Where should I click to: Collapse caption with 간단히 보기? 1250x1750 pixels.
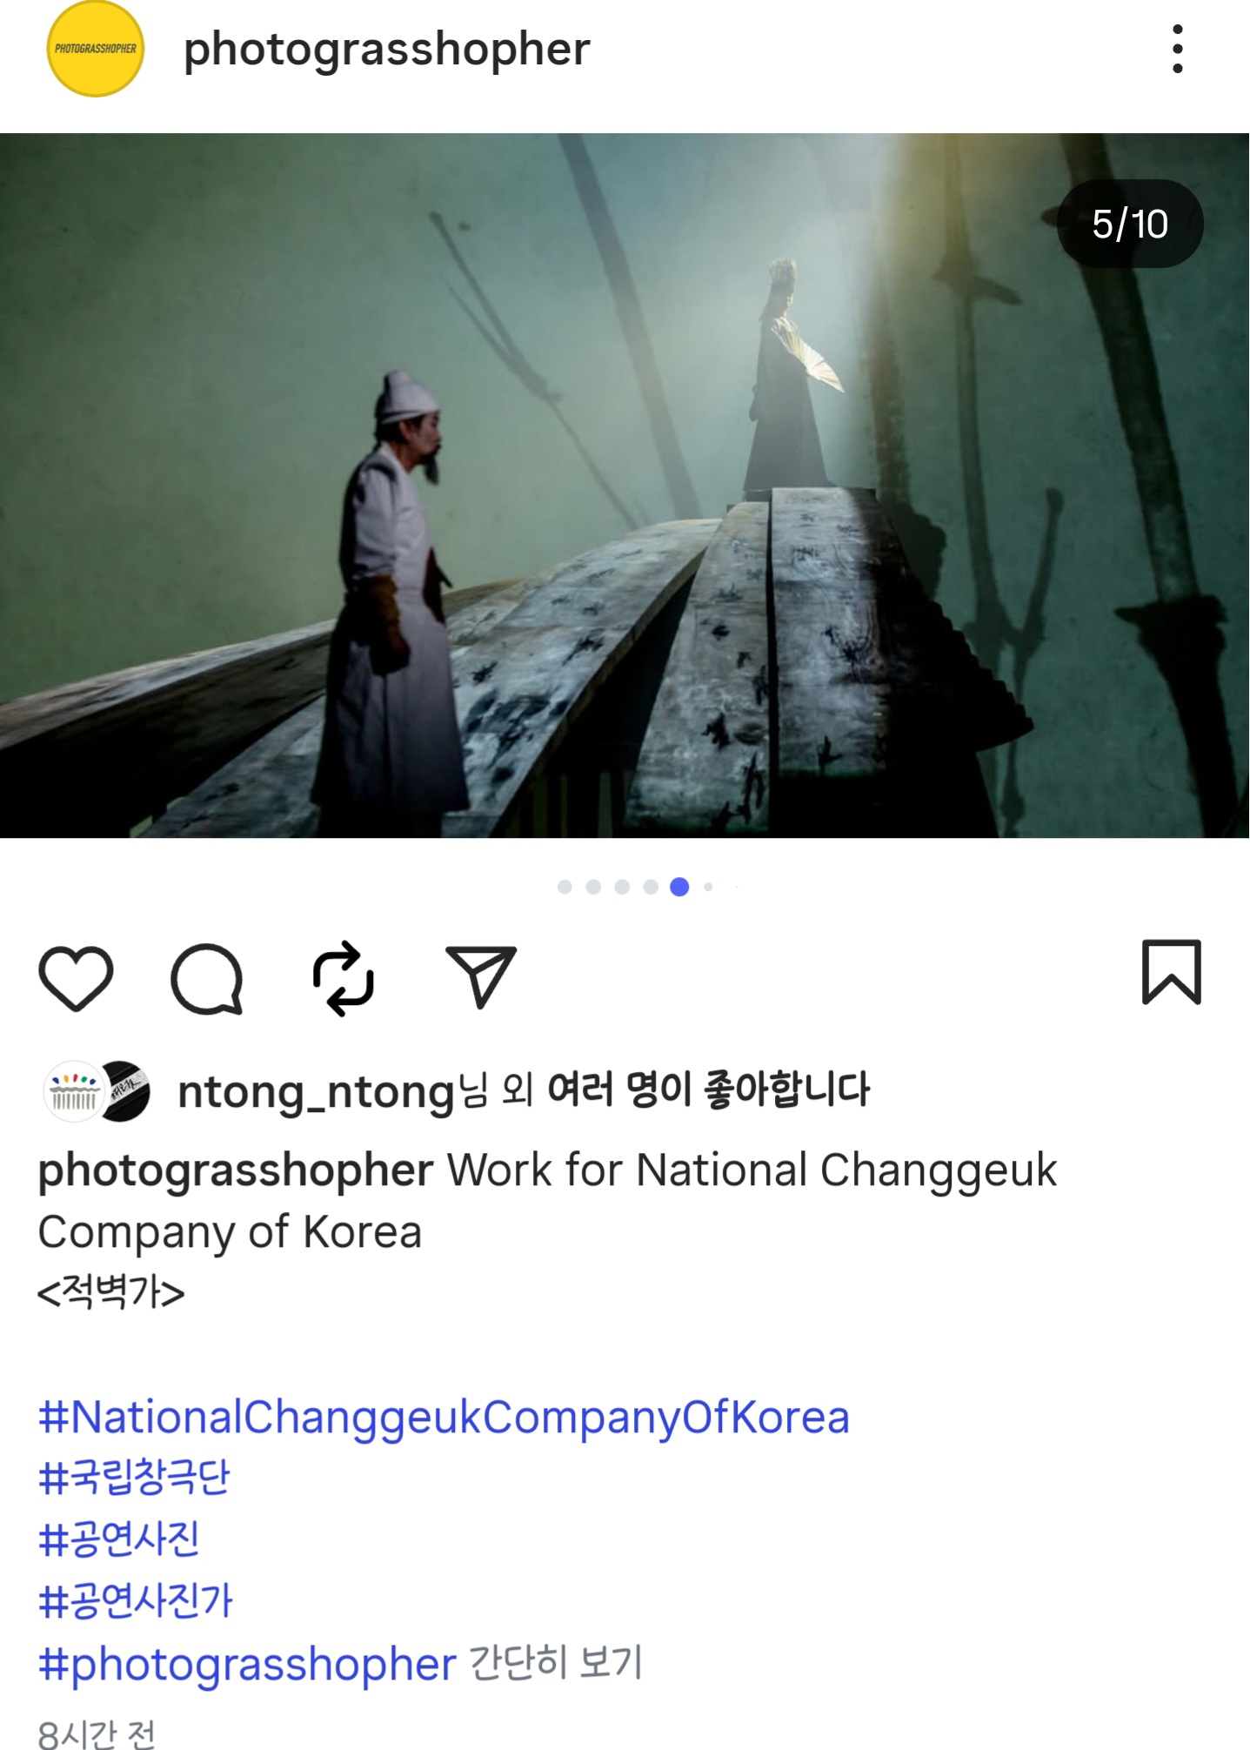[556, 1663]
